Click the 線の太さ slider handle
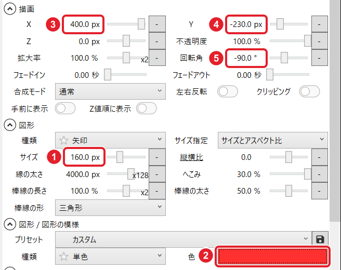 130,174
